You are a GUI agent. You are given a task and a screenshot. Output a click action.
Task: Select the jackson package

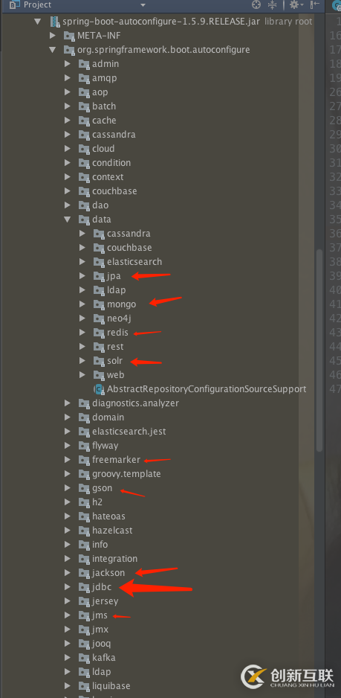click(x=108, y=572)
